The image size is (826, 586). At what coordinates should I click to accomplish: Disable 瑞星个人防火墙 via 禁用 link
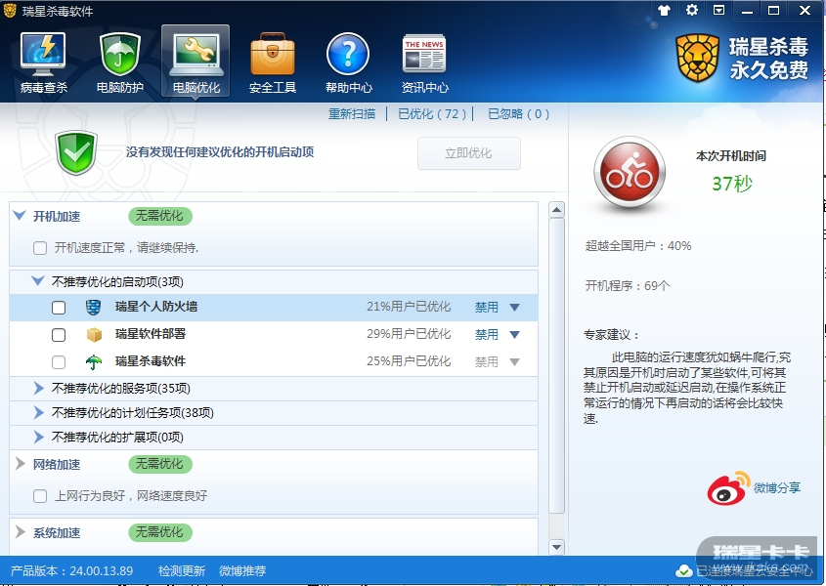(486, 307)
